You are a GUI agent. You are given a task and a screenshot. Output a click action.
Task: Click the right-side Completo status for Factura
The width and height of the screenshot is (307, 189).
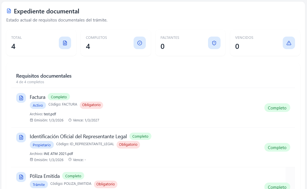pyautogui.click(x=277, y=108)
